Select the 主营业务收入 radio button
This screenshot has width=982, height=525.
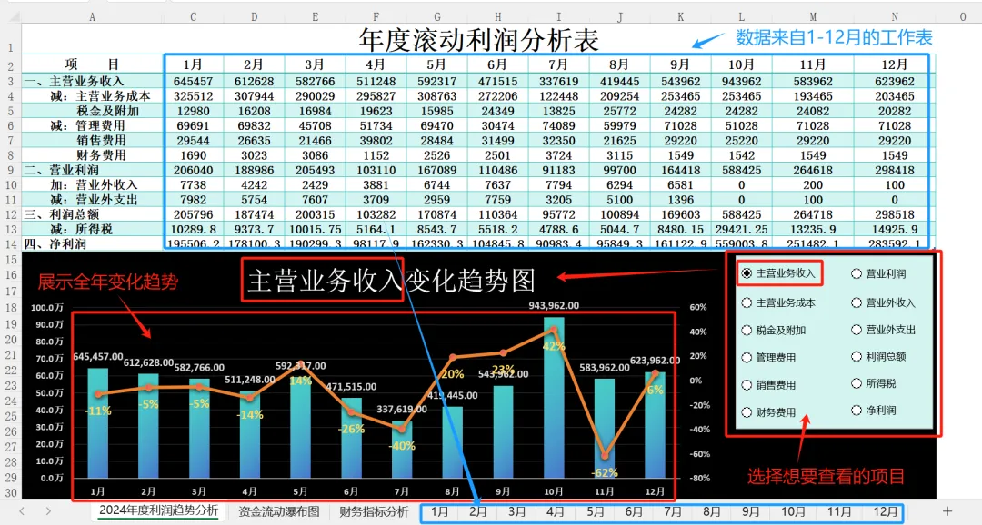point(747,273)
